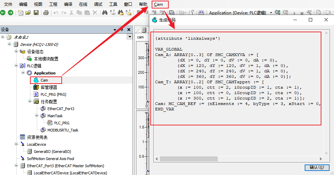Toggle the auto-hide pin on 设备 panel
The height and width of the screenshot is (175, 334).
[122, 30]
